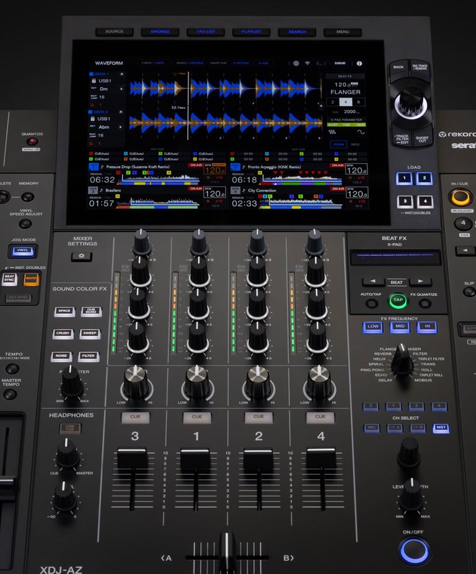The height and width of the screenshot is (574, 476).
Task: Tap the Wi-Fi icon on the touchscreen
Action: click(307, 63)
